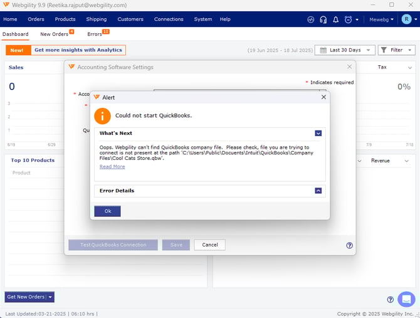This screenshot has width=420, height=318.
Task: Click the help question mark in settings dialog
Action: click(x=349, y=245)
